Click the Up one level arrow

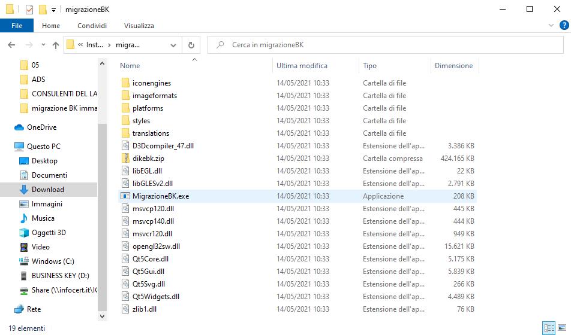(x=56, y=45)
